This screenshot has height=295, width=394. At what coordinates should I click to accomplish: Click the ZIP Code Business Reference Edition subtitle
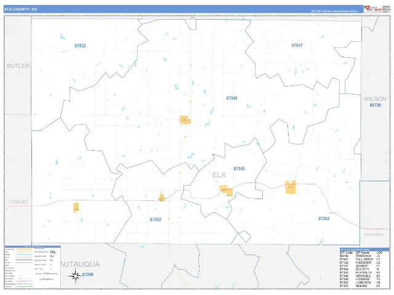click(334, 11)
